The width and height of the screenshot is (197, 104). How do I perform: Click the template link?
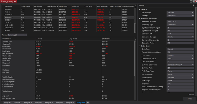point(191,94)
